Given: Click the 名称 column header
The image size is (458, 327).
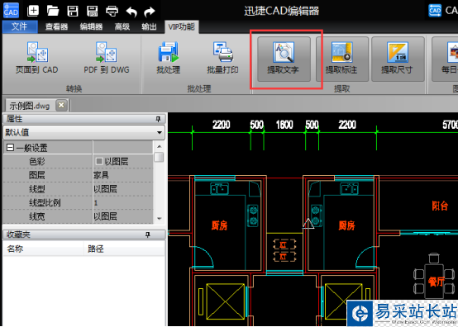Looking at the screenshot, I should point(43,249).
